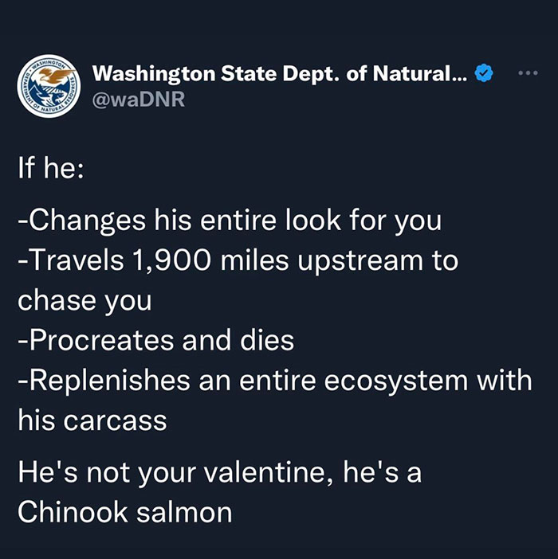Click the "Chinook salmon" closing line
The width and height of the screenshot is (558, 559).
click(125, 512)
